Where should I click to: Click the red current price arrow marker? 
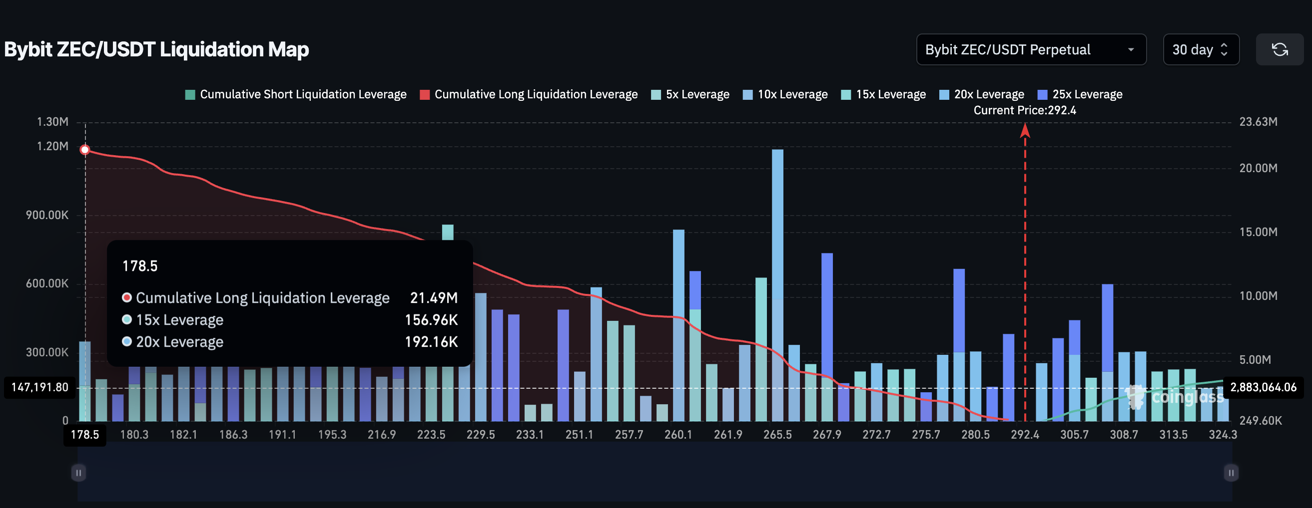click(1025, 131)
